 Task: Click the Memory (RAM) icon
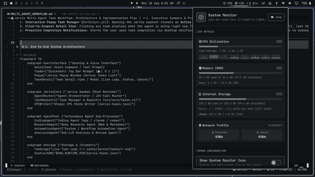click(x=200, y=68)
